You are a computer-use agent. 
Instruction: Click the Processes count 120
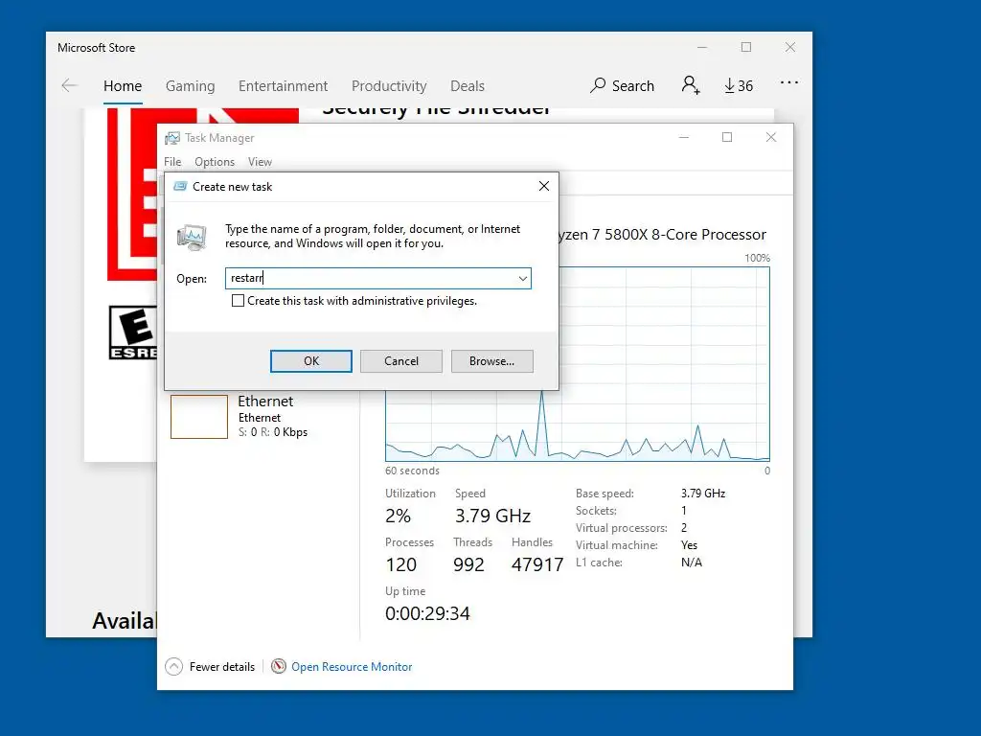click(401, 564)
